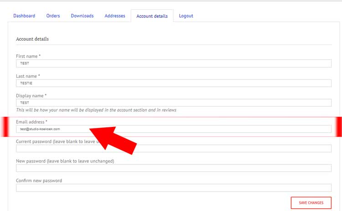Click inside the New password field
Image resolution: width=342 pixels, height=211 pixels.
173,168
